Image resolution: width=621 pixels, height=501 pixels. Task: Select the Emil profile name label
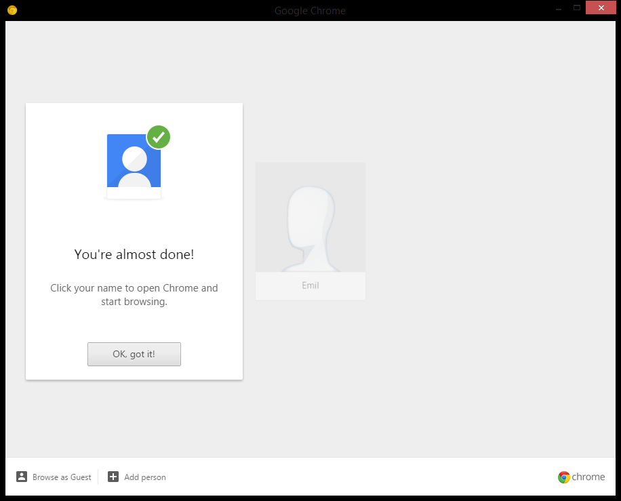[x=310, y=285]
